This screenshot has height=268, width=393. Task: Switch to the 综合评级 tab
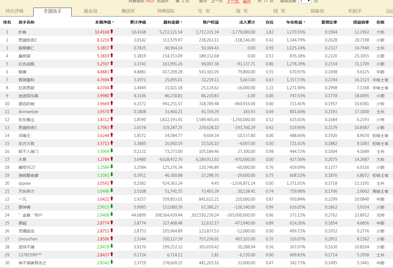tap(15, 11)
